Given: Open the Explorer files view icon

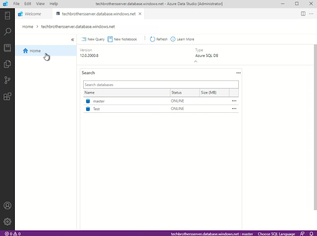Looking at the screenshot, I should [7, 64].
